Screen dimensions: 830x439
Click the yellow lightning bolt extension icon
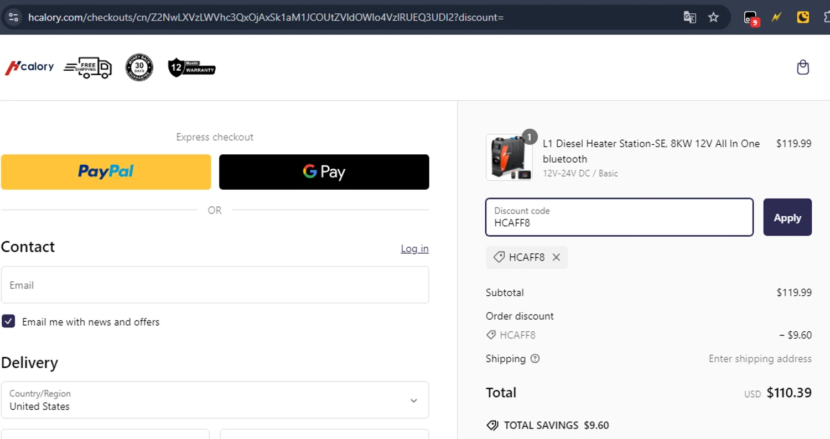[777, 17]
